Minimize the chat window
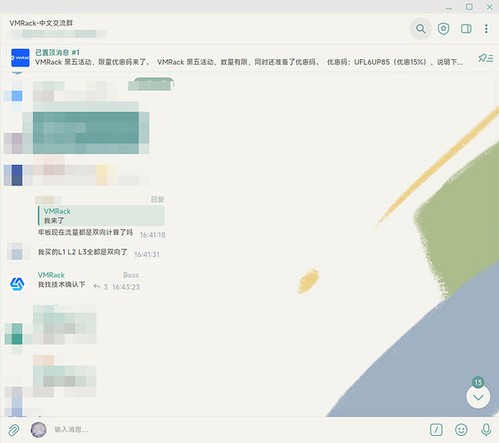Screen dimensions: 499x443 tap(448, 7)
